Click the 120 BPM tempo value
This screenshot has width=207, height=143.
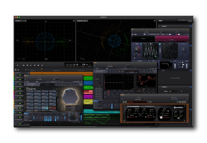click(83, 65)
